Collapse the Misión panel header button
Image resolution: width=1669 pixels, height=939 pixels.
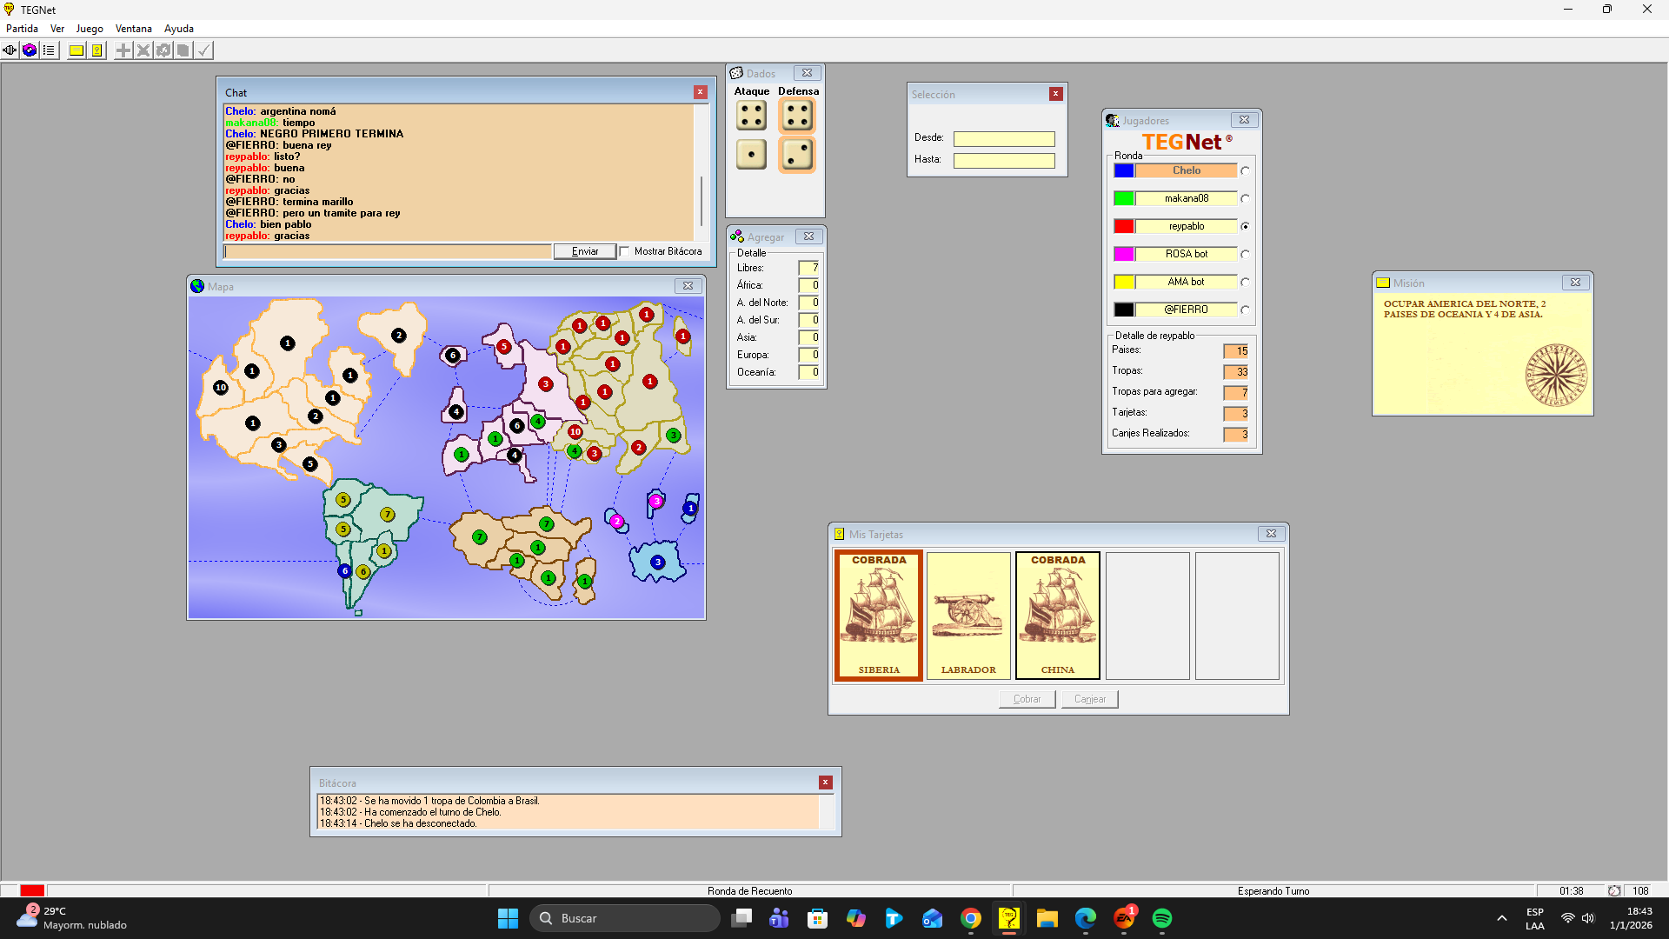1575,283
